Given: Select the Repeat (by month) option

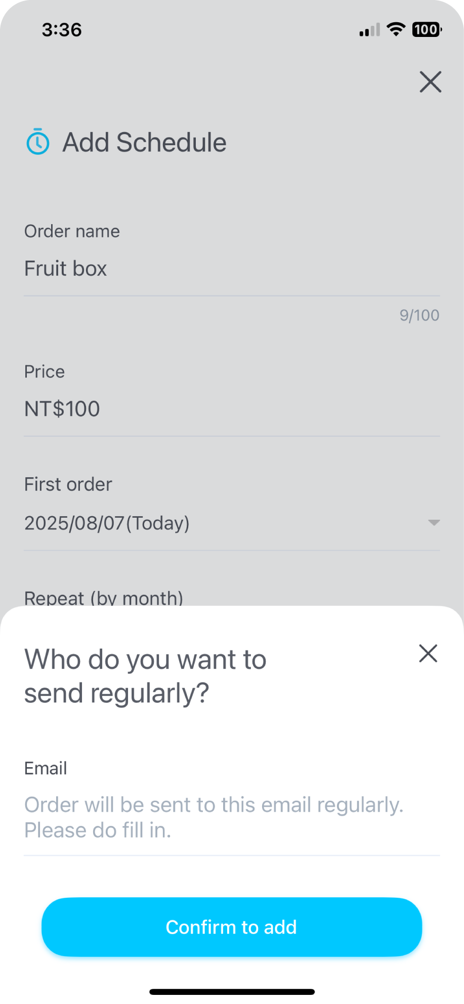Looking at the screenshot, I should tap(104, 598).
